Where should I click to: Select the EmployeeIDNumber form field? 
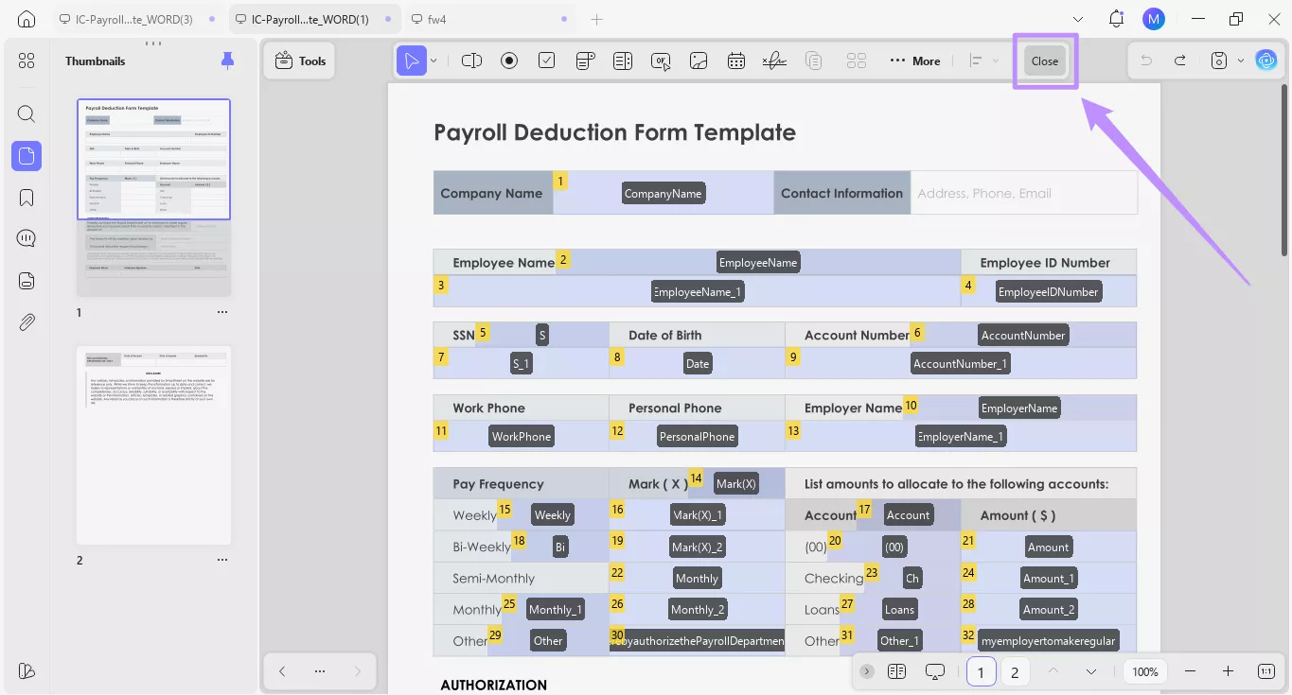(1049, 292)
